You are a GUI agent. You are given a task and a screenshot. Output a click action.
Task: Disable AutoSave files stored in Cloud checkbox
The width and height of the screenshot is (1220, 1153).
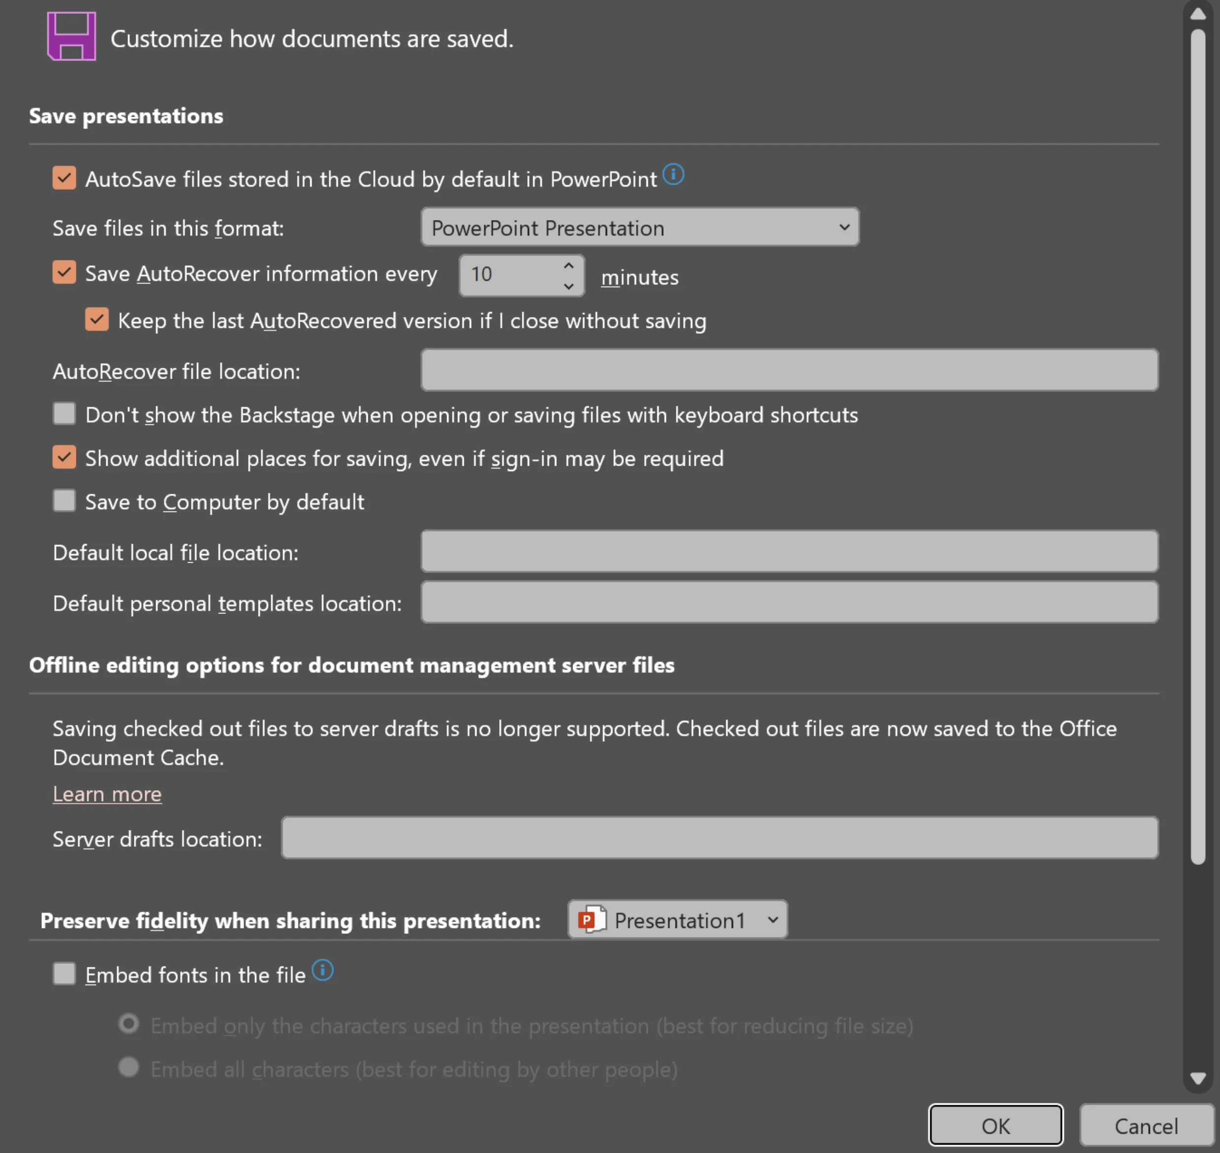[x=64, y=178]
